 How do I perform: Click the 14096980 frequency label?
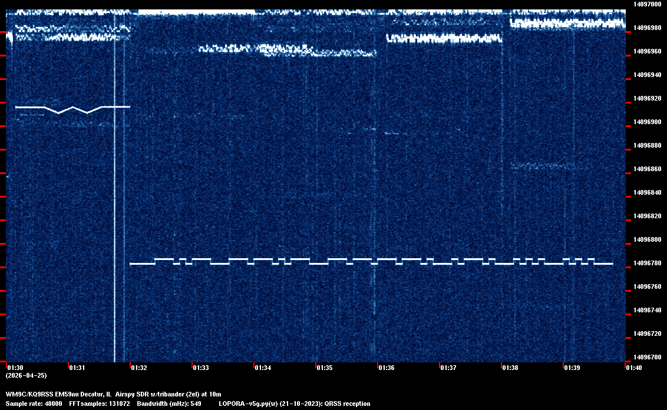[x=648, y=28]
